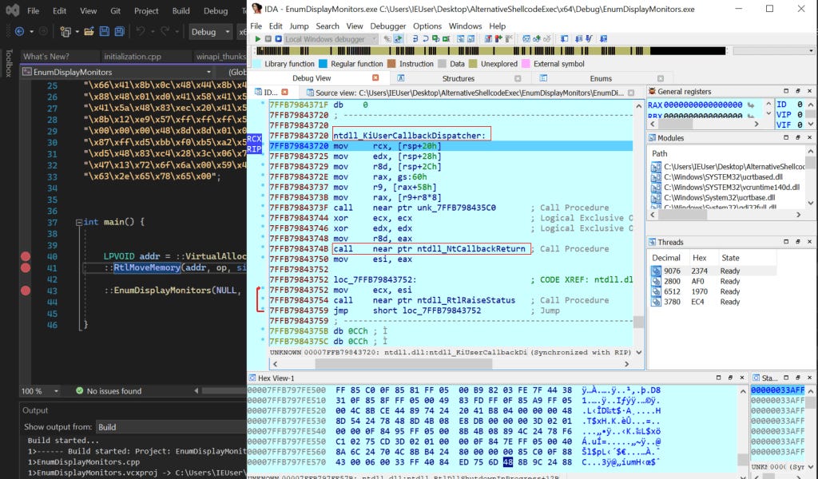
Task: Click the Open File folder icon in Visual Studio
Action: coord(89,32)
